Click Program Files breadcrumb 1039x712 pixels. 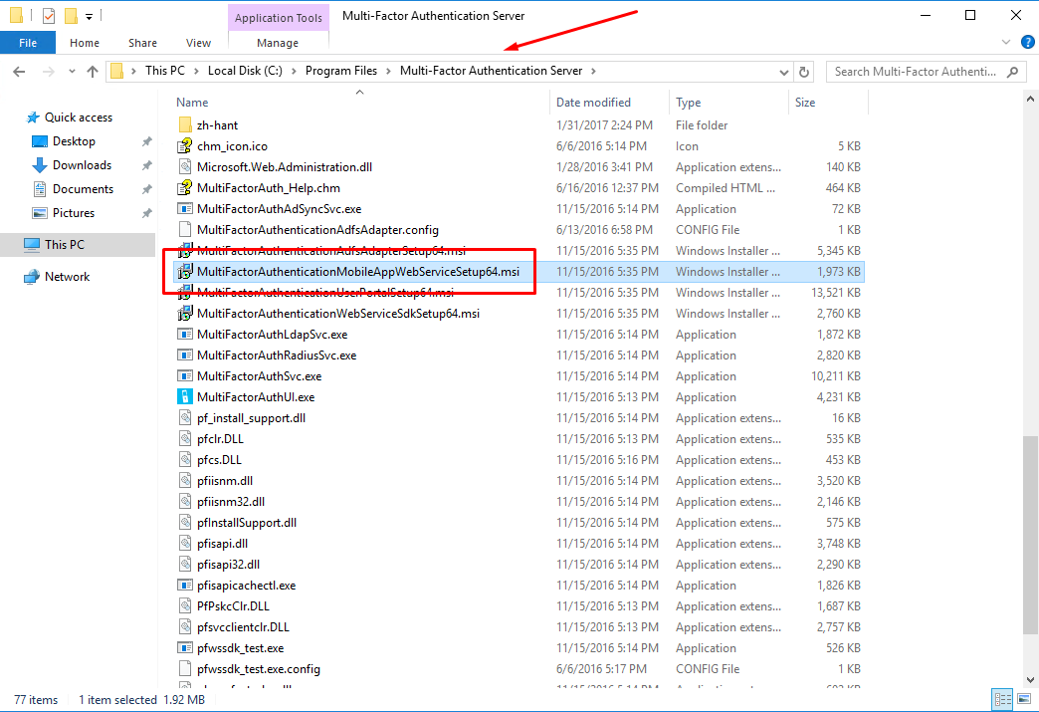(341, 71)
